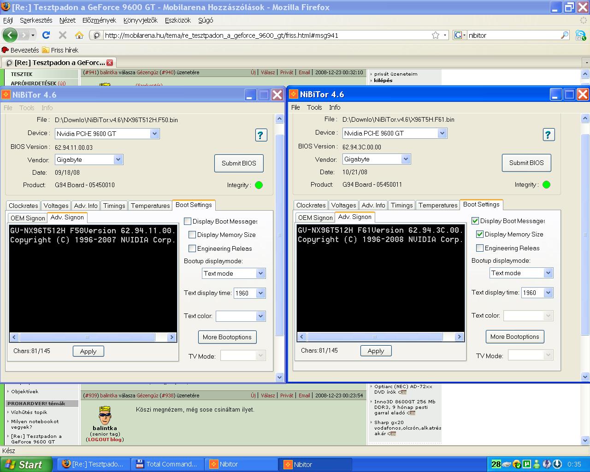Click the uTorrent tray icon

526,464
